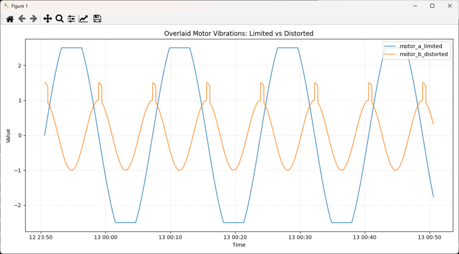Click the Value y-axis label
The width and height of the screenshot is (459, 254).
click(8, 135)
